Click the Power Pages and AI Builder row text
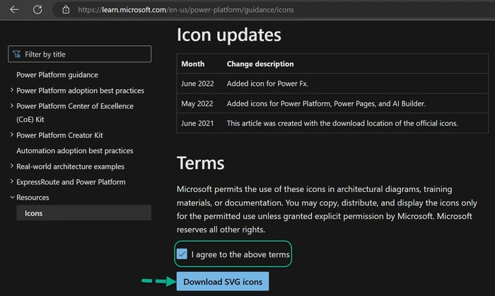Screen dimensions: 495x296 pyautogui.click(x=327, y=103)
